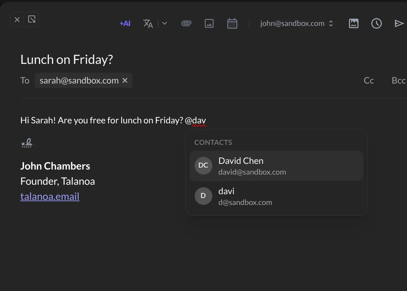Insert an inline image
The width and height of the screenshot is (407, 291).
[x=209, y=23]
